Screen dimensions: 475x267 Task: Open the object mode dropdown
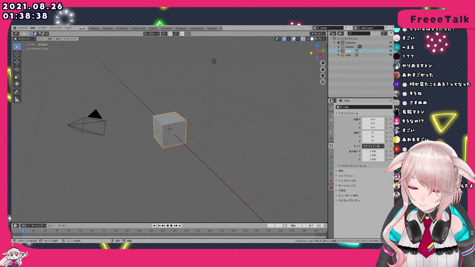click(25, 39)
